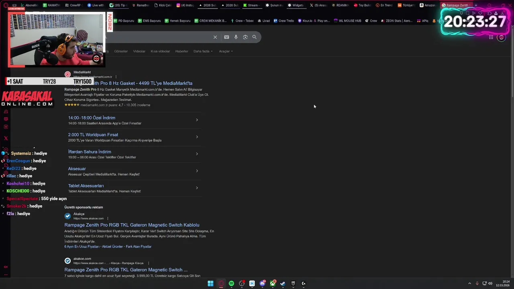514x289 pixels.
Task: Switch to the Amazon browser tab
Action: 428,5
